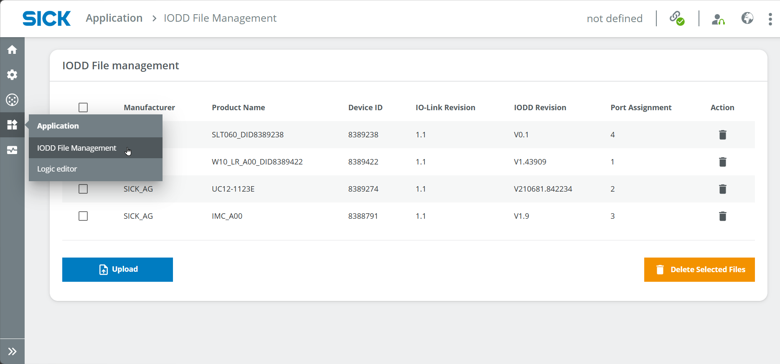Click the Action column header

pos(722,107)
